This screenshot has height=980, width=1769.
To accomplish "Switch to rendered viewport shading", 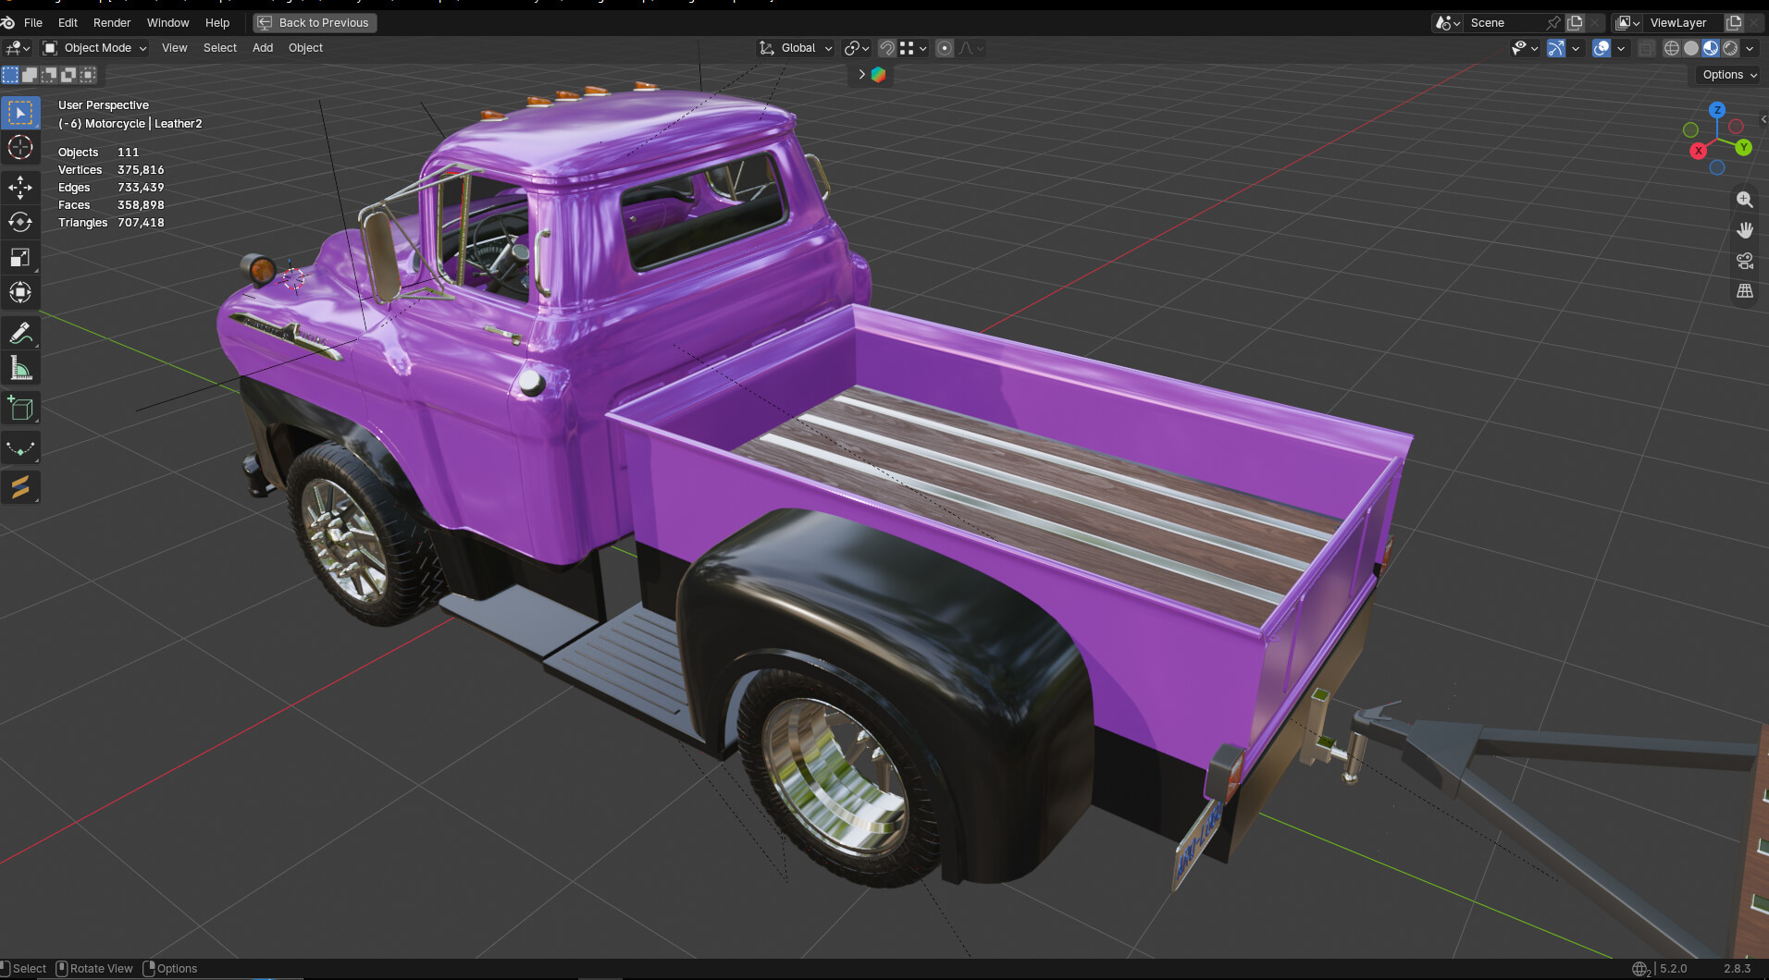I will (x=1729, y=48).
